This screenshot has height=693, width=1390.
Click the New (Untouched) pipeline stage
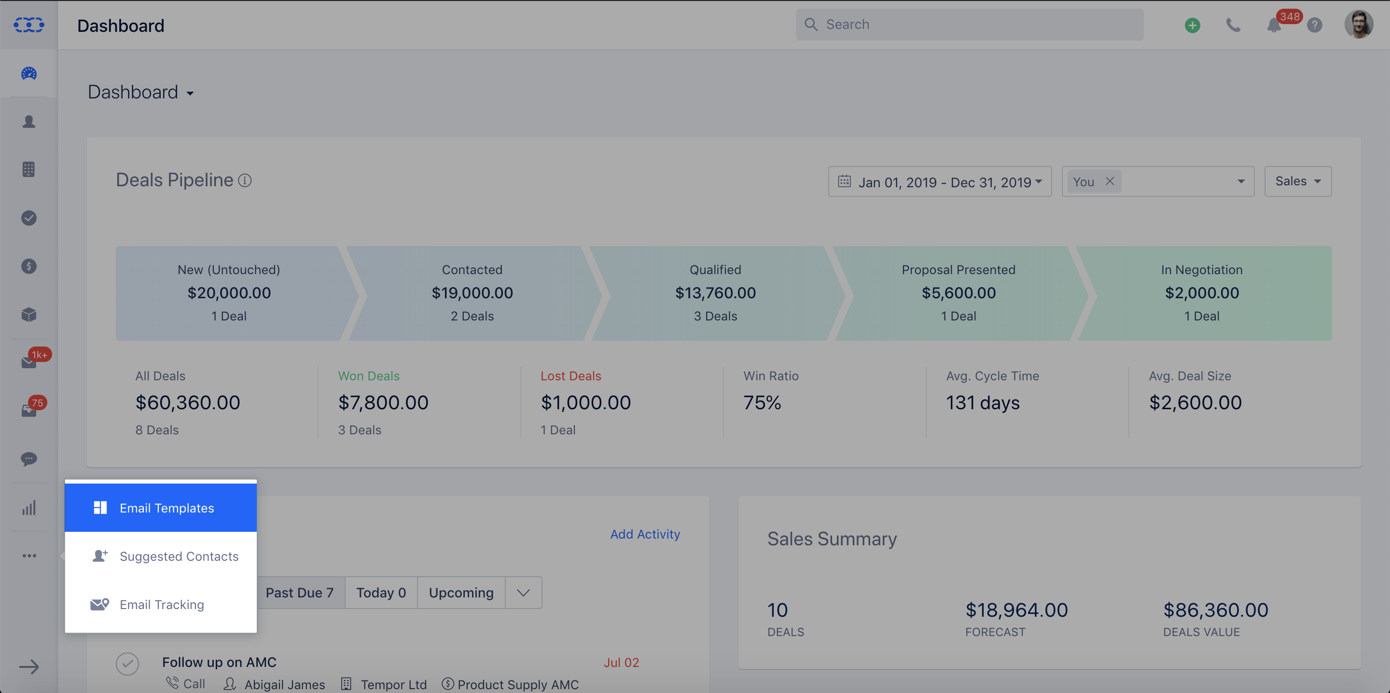(229, 293)
